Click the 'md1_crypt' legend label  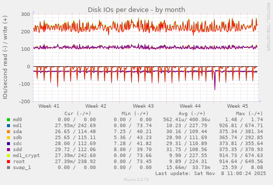click(26, 156)
